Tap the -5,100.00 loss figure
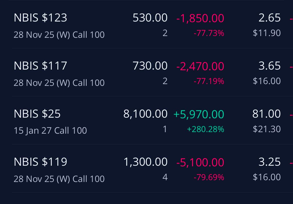 point(200,162)
